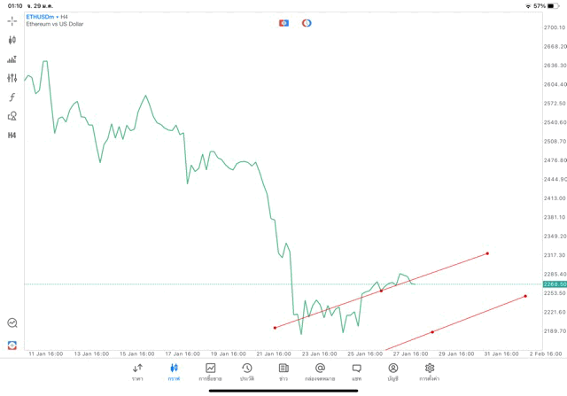Open the การตั้งค่า settings tab
The image size is (567, 396).
[x=430, y=371]
